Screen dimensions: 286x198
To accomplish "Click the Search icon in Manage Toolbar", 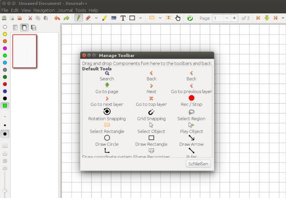I will 107,73.
